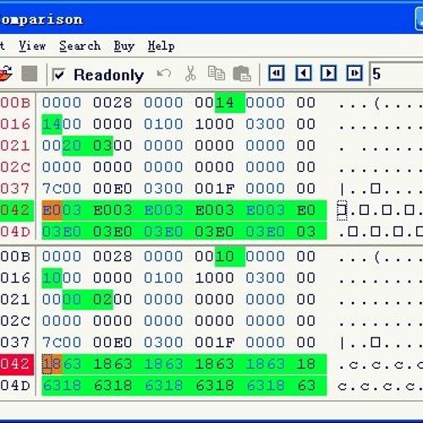
Task: Click the red open-file icon
Action: tap(6, 74)
